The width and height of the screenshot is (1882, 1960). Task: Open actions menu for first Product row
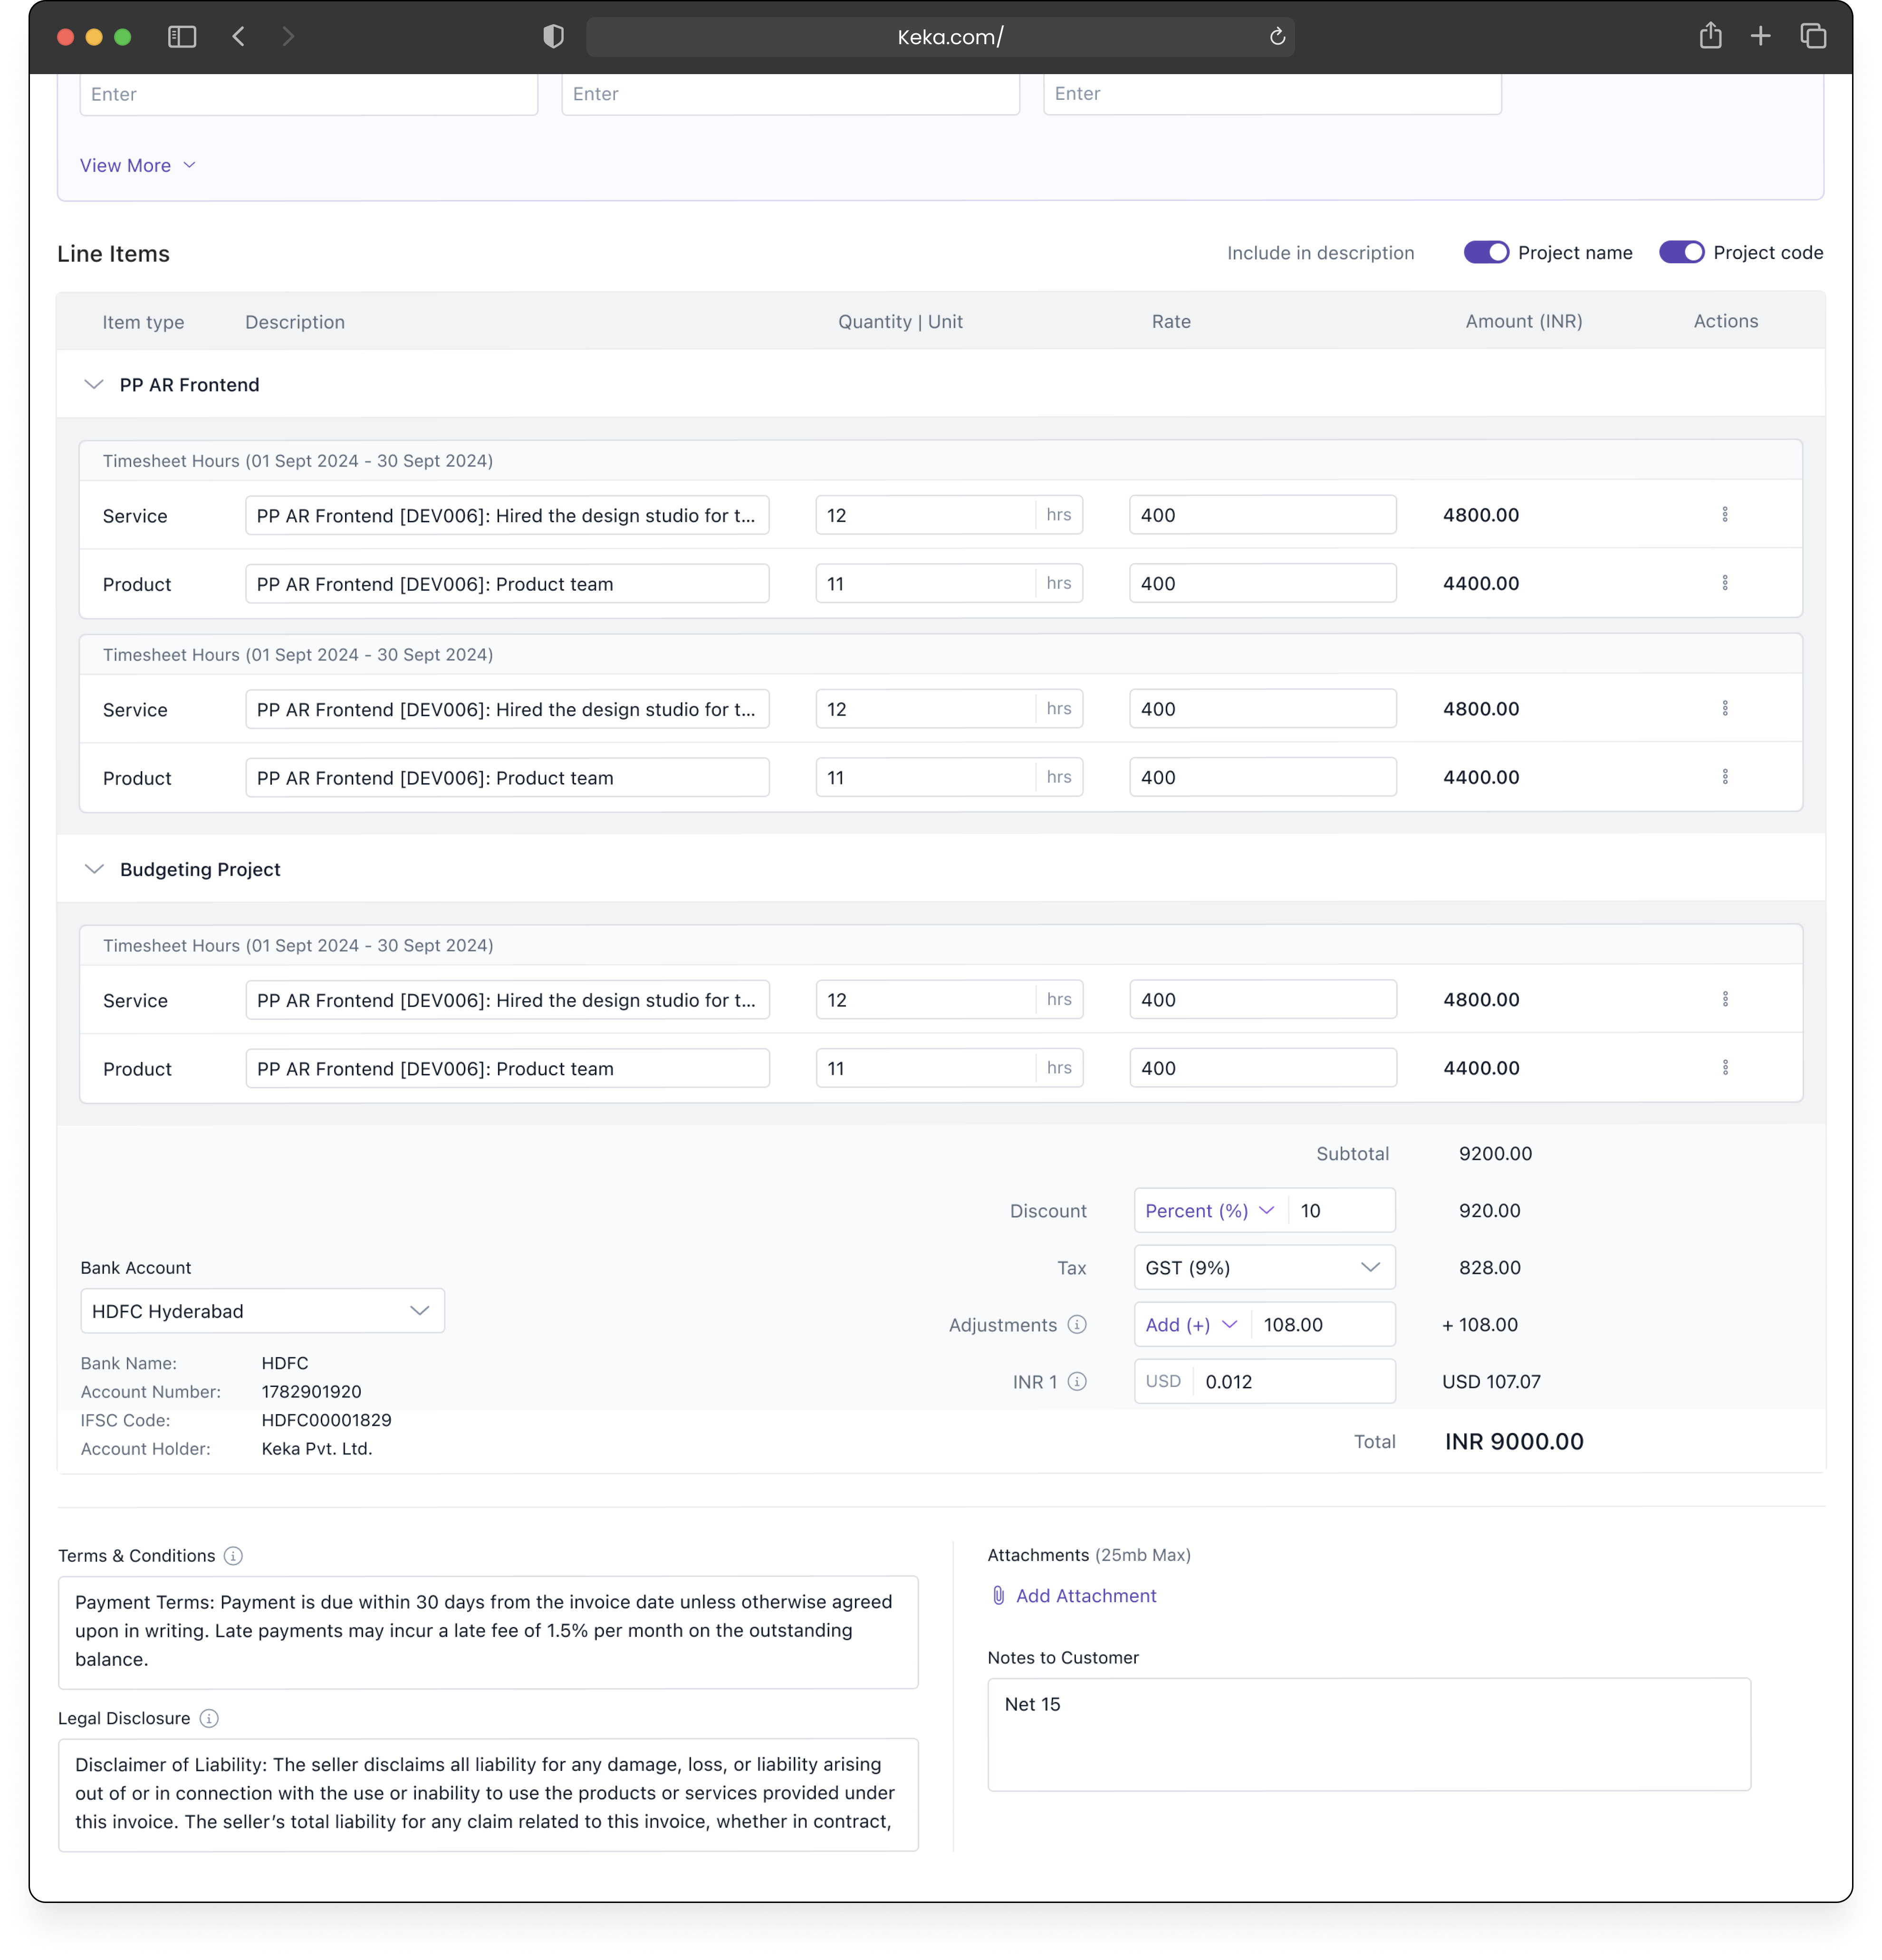pos(1725,583)
